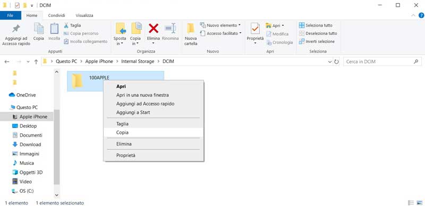Switch to the Visualizza tab

point(84,15)
